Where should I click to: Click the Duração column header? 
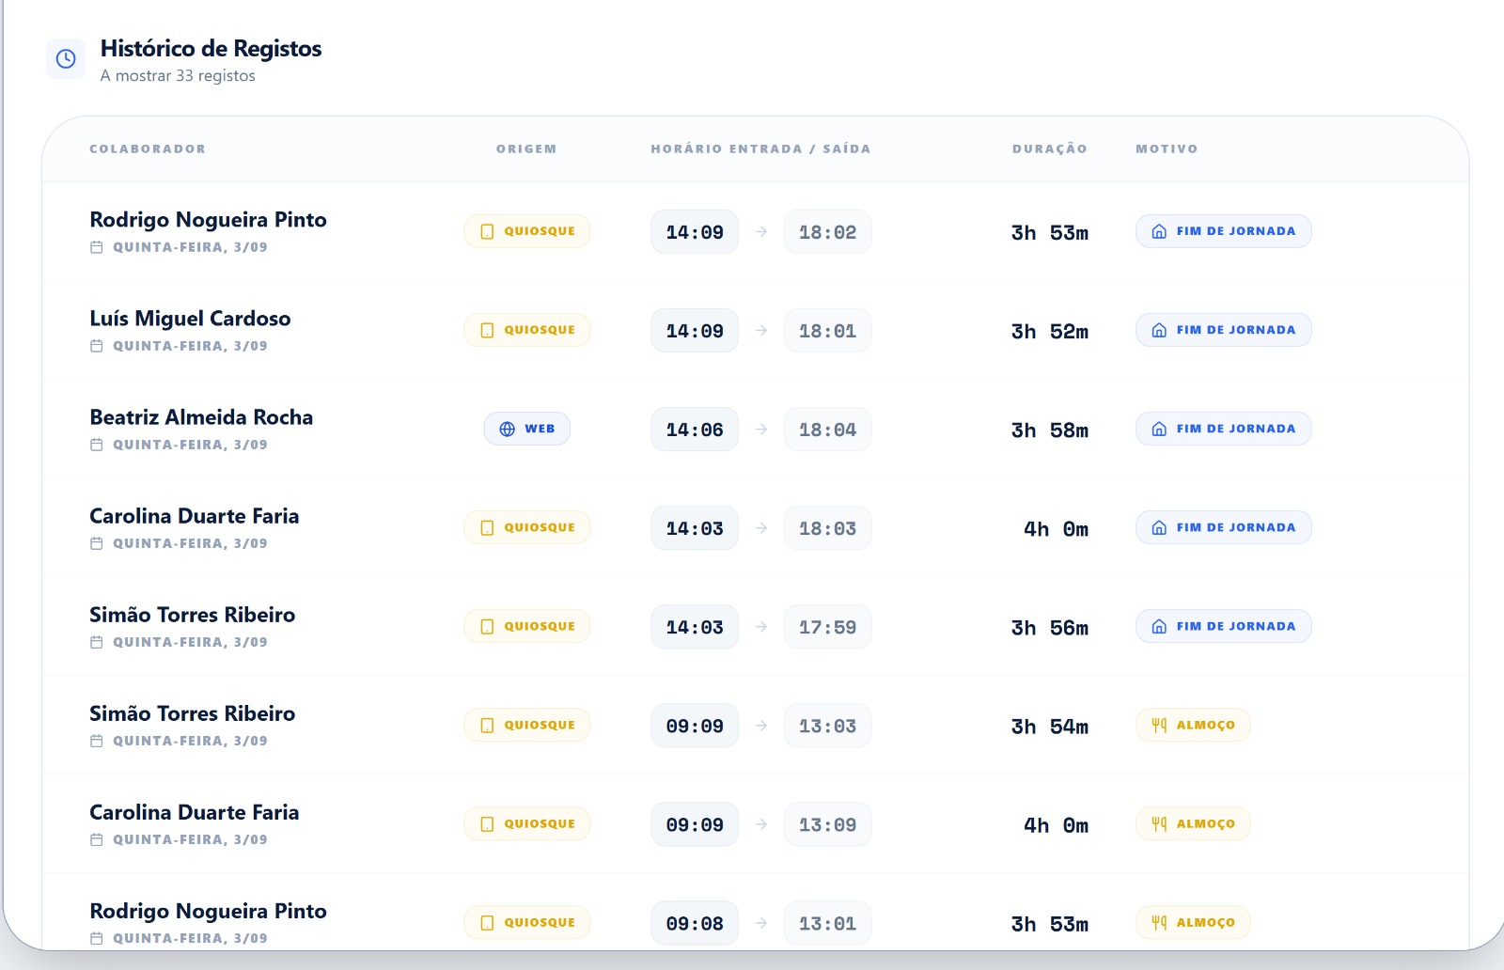coord(1049,149)
